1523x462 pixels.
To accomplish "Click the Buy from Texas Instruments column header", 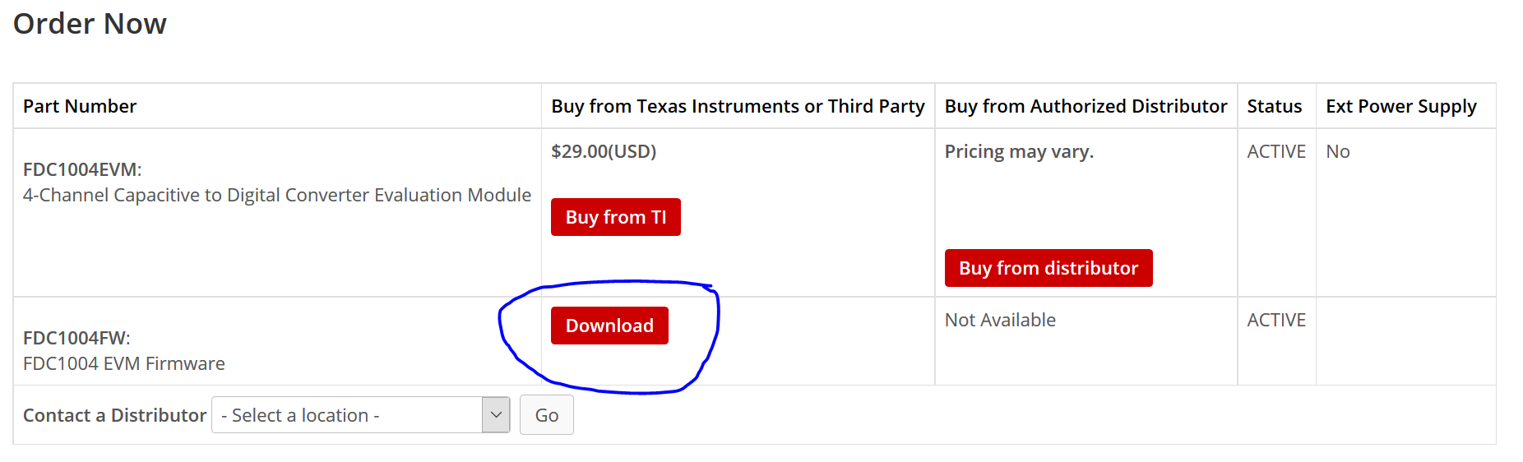I will (738, 106).
